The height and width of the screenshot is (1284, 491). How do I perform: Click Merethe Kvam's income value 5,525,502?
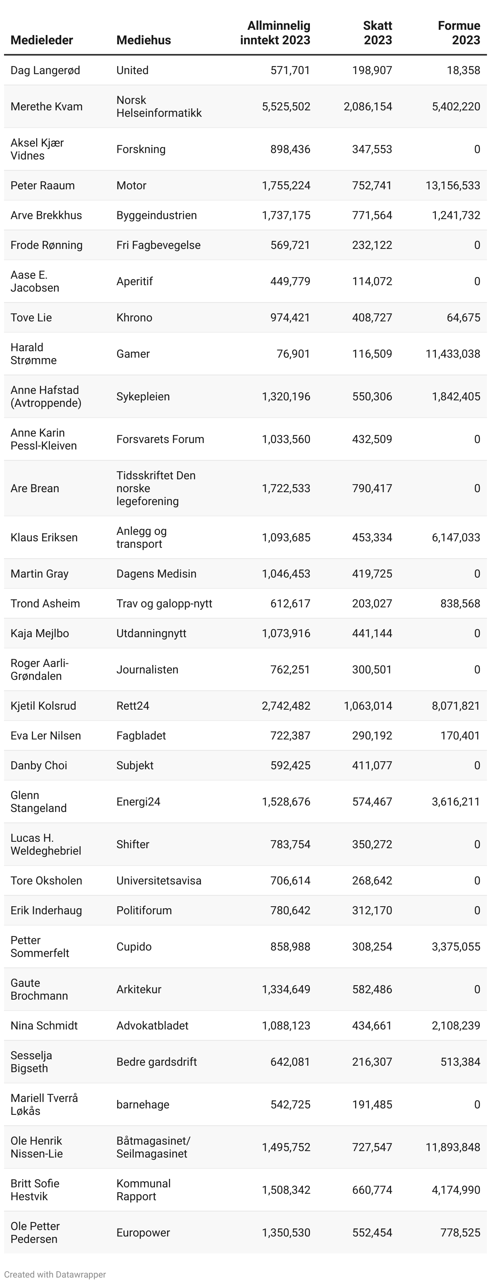pyautogui.click(x=286, y=107)
